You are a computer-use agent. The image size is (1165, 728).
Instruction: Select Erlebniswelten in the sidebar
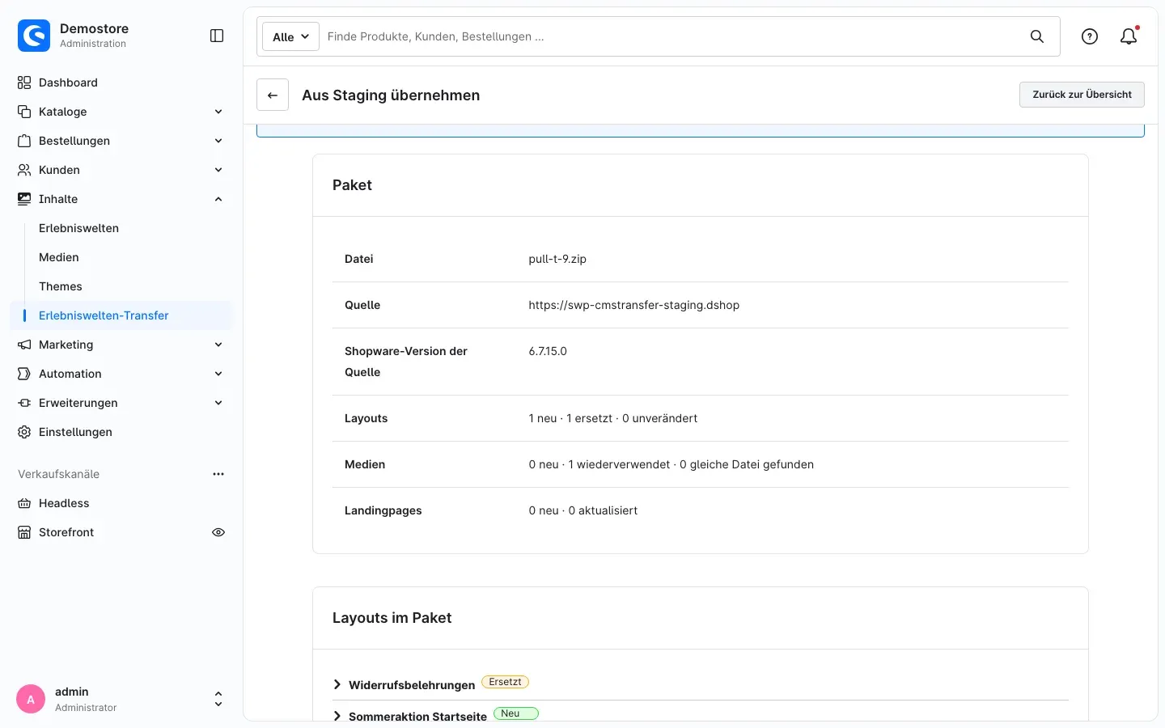tap(78, 228)
